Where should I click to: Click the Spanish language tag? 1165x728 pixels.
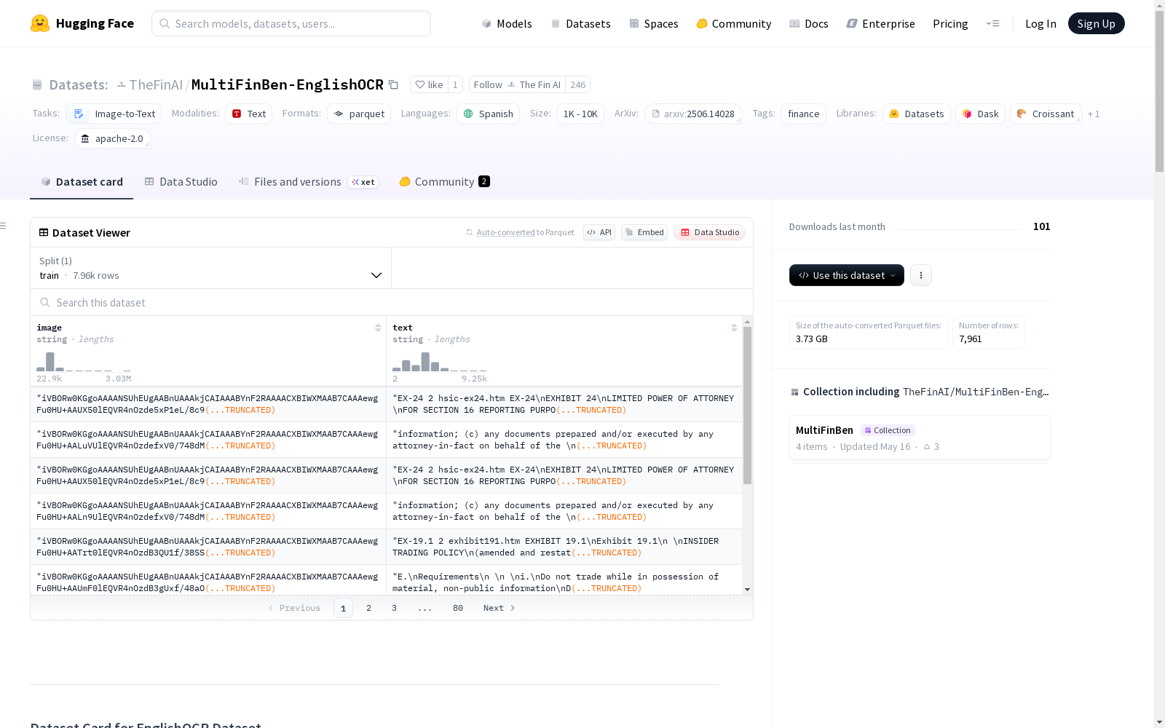click(x=488, y=114)
